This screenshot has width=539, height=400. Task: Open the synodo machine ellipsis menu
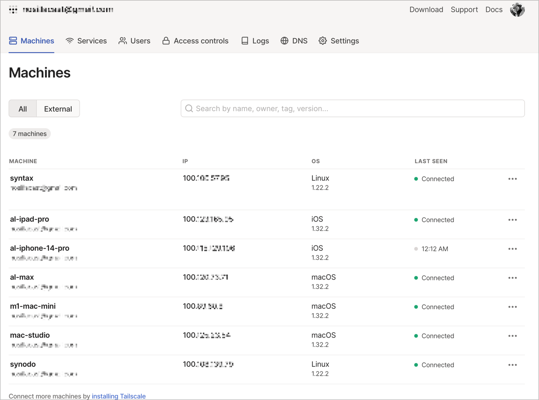pos(512,365)
